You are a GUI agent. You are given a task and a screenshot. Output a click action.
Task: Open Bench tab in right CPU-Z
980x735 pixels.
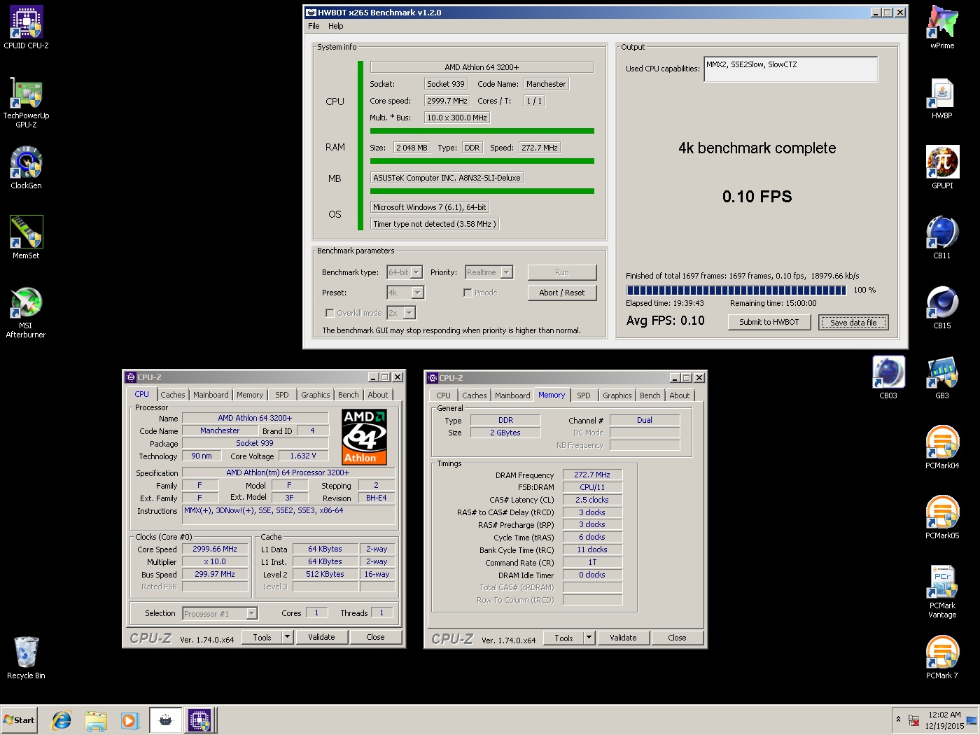click(x=650, y=395)
